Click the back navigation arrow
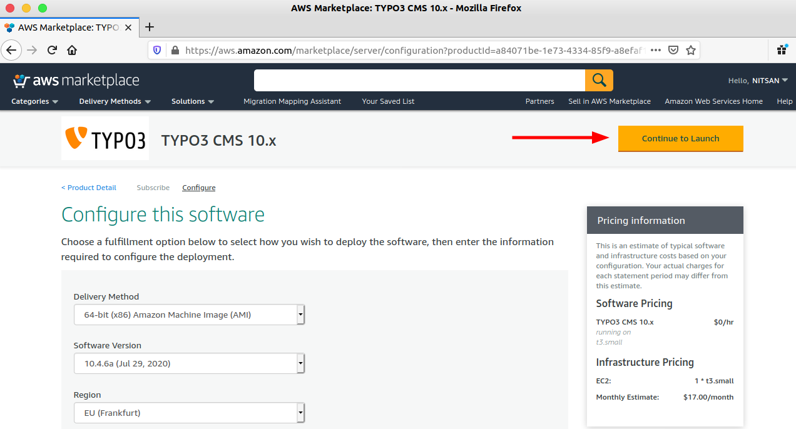This screenshot has width=796, height=429. (12, 50)
